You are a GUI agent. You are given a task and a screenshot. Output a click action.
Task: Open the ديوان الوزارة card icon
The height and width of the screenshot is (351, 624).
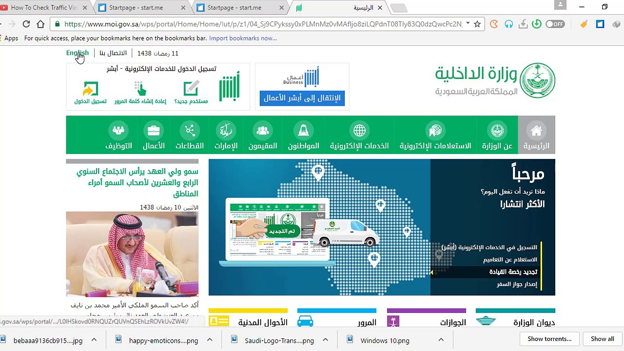click(486, 322)
